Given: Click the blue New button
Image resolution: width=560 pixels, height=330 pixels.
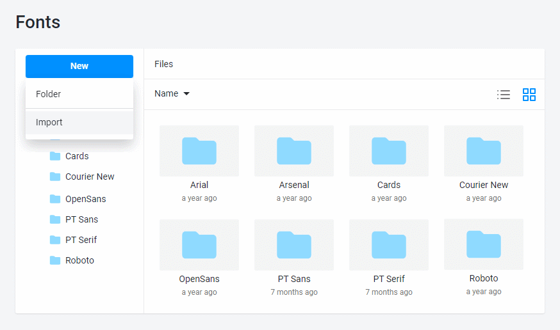Looking at the screenshot, I should tap(79, 67).
